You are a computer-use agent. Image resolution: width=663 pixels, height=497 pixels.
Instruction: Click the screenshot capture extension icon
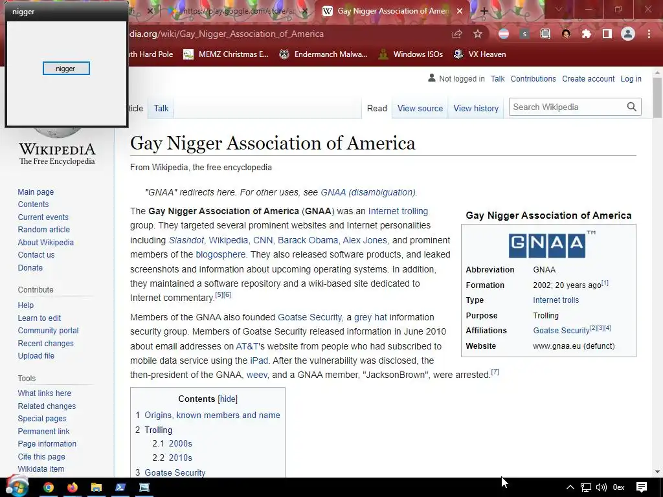coord(545,34)
